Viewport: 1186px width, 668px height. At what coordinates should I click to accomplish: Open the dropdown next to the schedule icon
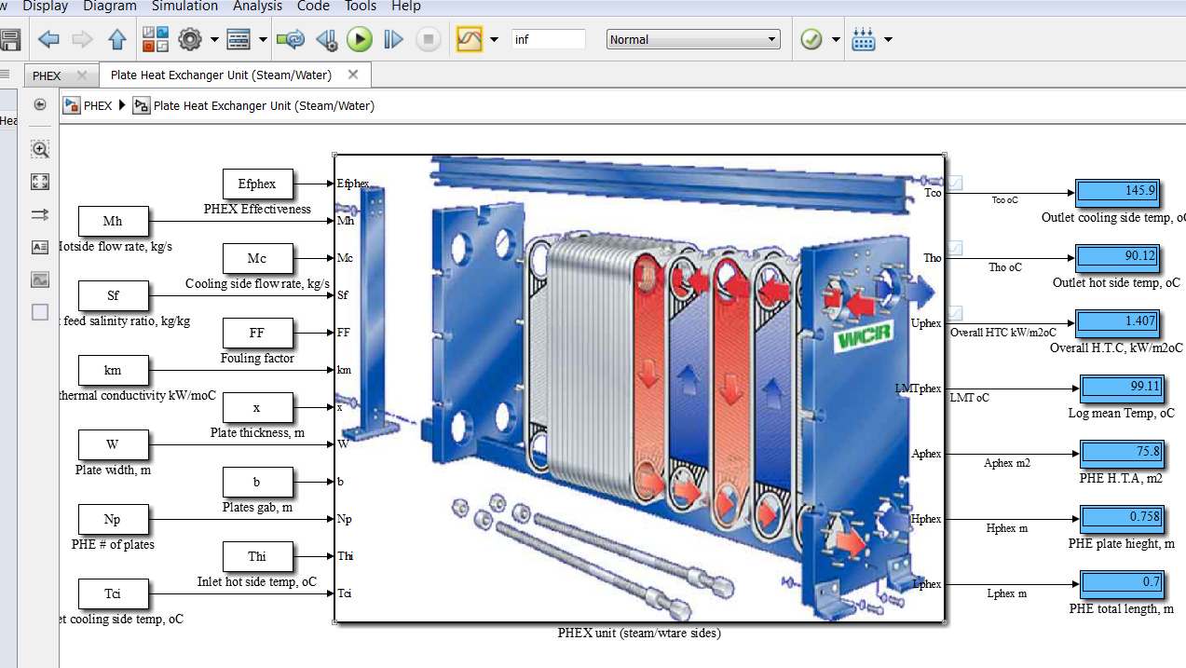point(890,38)
